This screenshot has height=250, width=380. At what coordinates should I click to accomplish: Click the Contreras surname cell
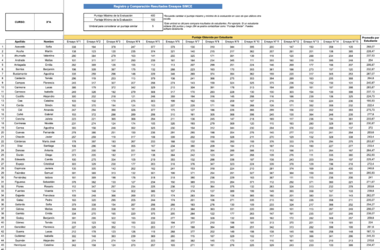[20, 123]
